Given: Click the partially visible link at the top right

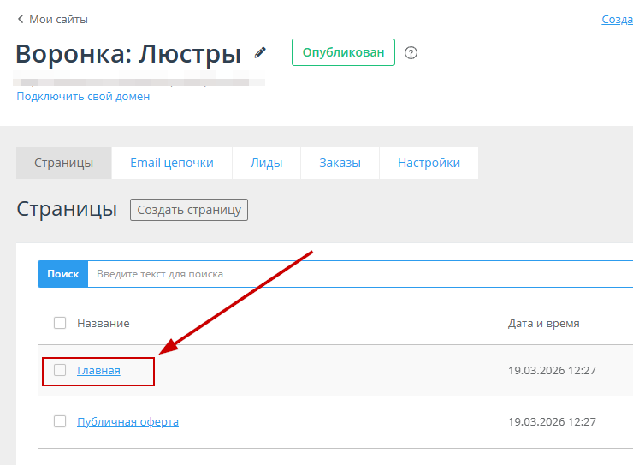Looking at the screenshot, I should pyautogui.click(x=617, y=20).
